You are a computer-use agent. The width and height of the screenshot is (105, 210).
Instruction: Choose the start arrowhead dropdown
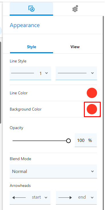tap(30, 198)
